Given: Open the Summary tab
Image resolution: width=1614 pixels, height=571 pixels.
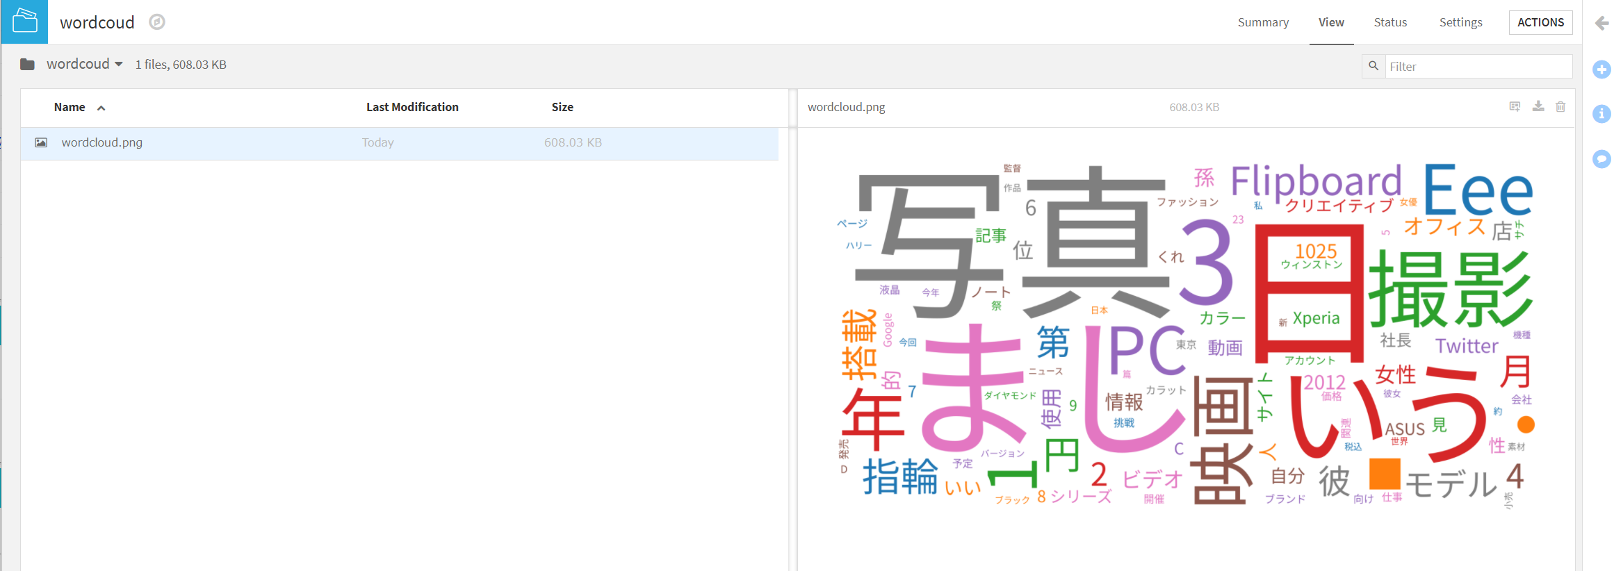Looking at the screenshot, I should [x=1263, y=22].
